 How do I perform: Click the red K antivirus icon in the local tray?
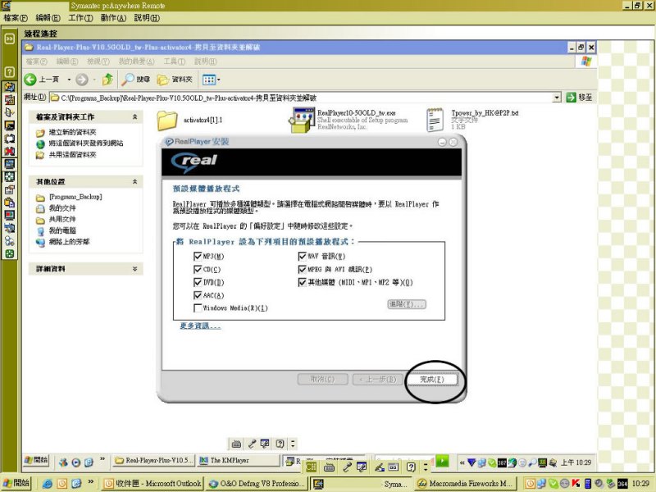576,484
